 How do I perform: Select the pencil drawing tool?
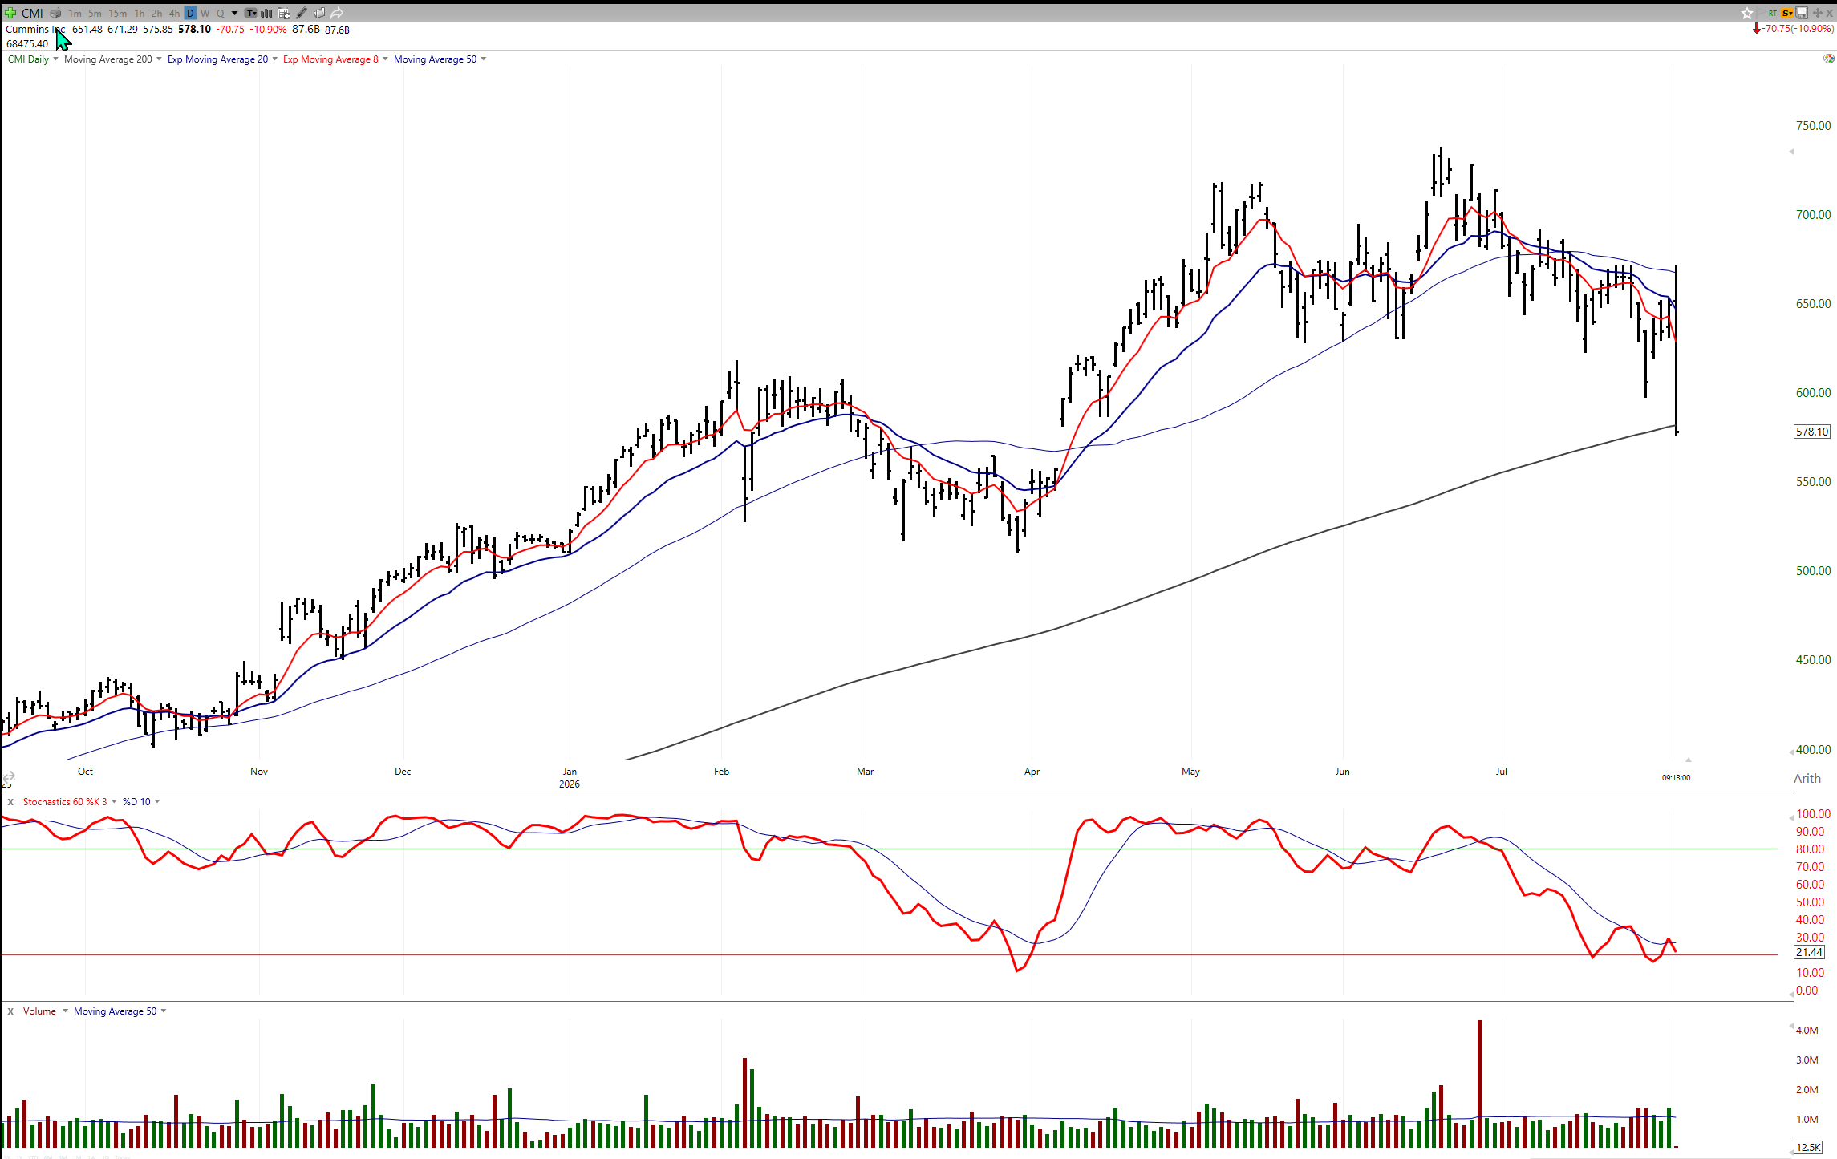(302, 13)
